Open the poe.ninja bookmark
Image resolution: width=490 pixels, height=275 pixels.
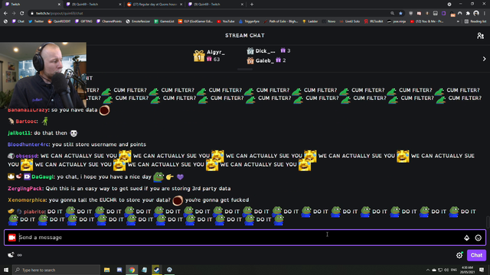tap(397, 21)
